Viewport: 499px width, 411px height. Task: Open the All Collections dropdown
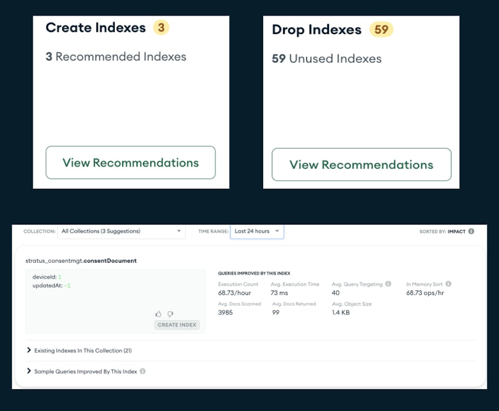[121, 231]
